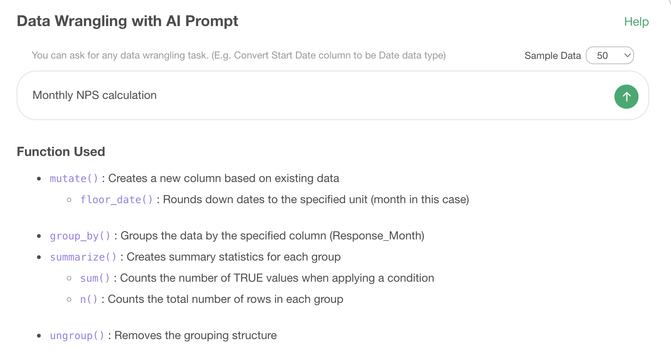Focus the Monthly NPS calculation prompt field
Screen dimensions: 671x361
tap(302, 95)
